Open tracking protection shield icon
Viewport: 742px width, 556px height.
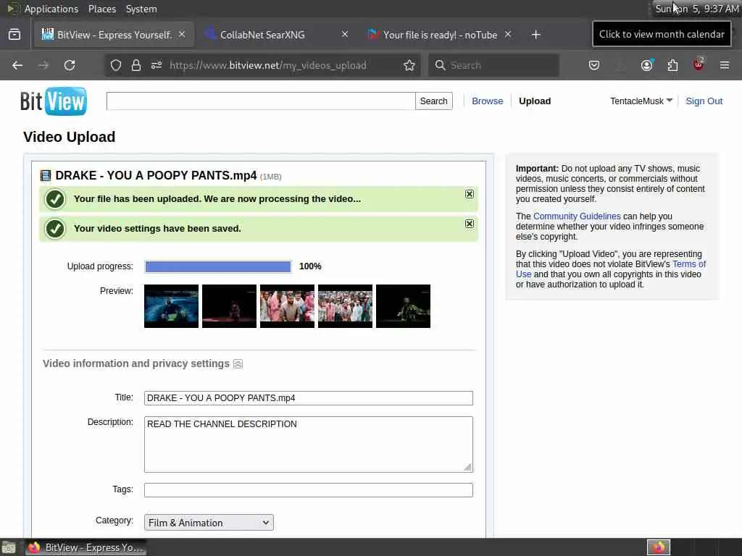pyautogui.click(x=116, y=65)
